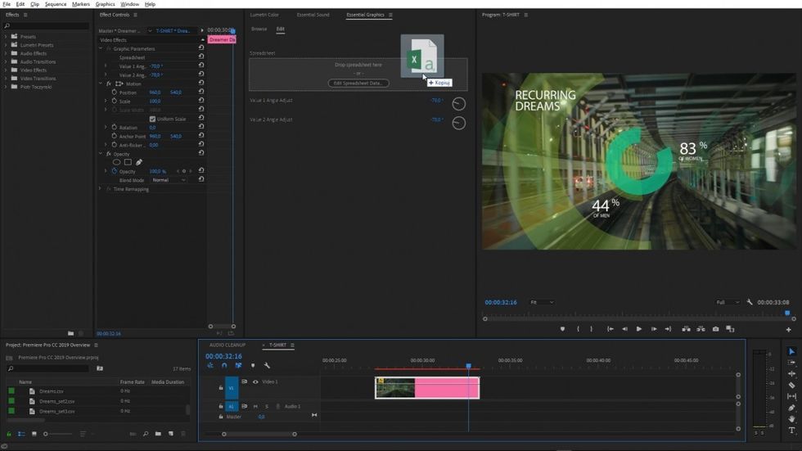
Task: Toggle V1 track targeting
Action: 232,388
